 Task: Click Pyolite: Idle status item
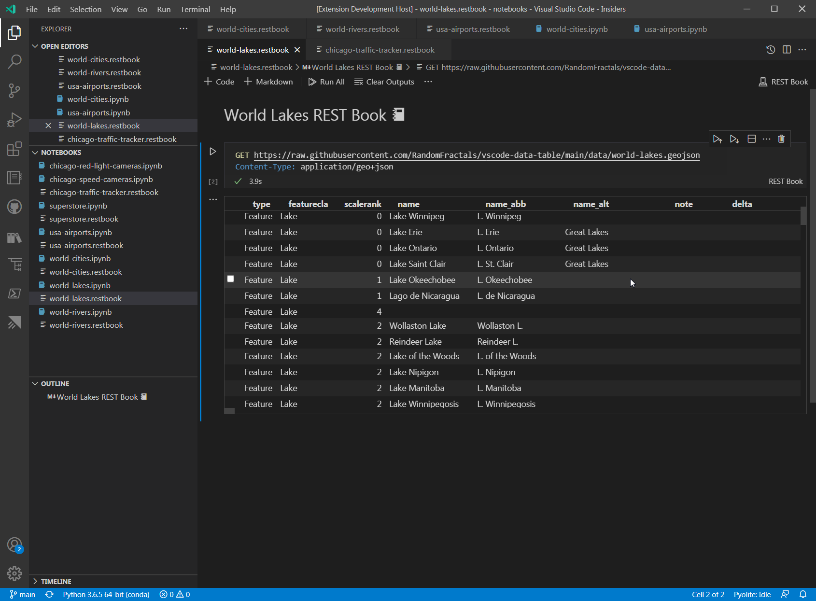coord(752,594)
